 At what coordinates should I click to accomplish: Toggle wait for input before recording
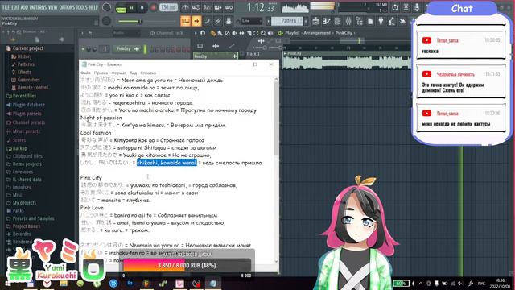point(196,7)
